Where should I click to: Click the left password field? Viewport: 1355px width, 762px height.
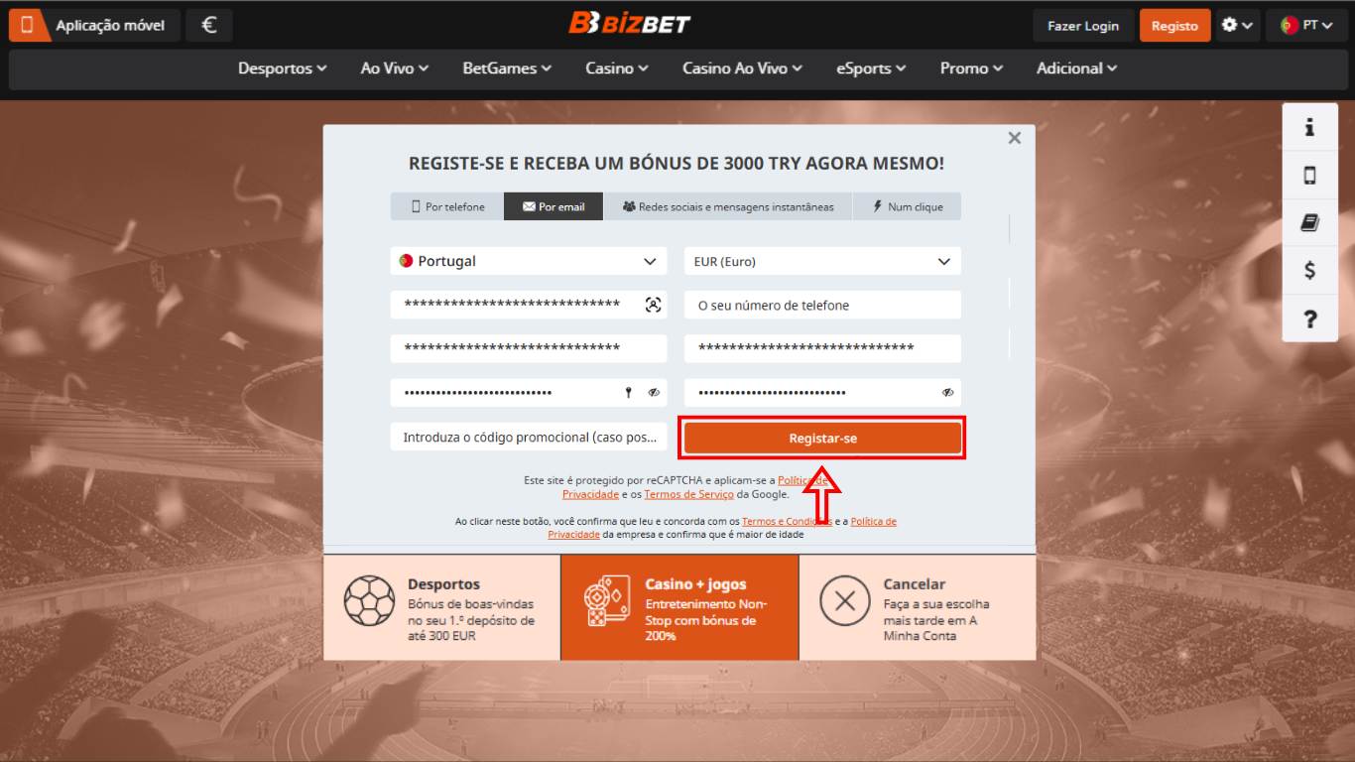pos(529,393)
